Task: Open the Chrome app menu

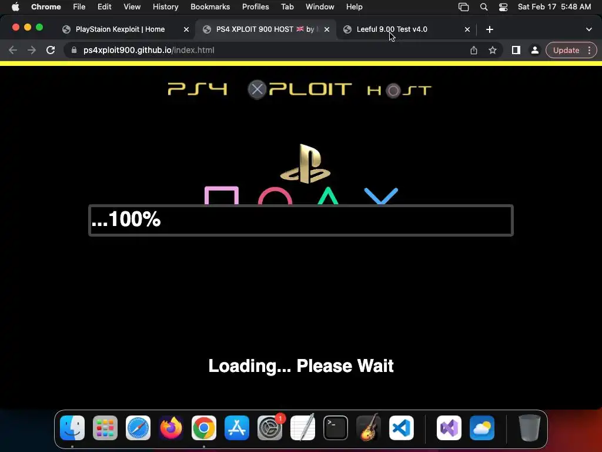Action: tap(46, 6)
